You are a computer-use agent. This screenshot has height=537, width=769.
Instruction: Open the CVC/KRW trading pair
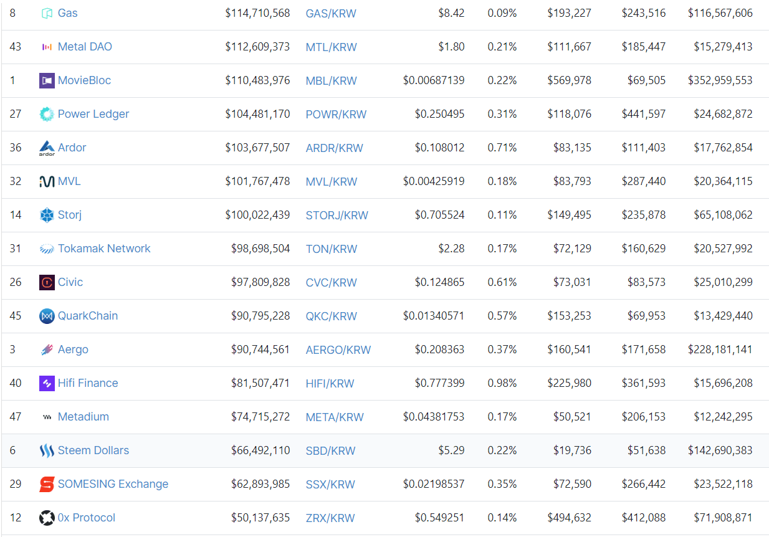coord(332,283)
